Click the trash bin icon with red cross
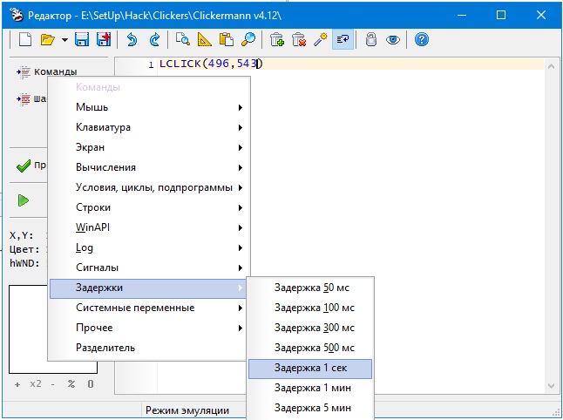 (x=299, y=39)
